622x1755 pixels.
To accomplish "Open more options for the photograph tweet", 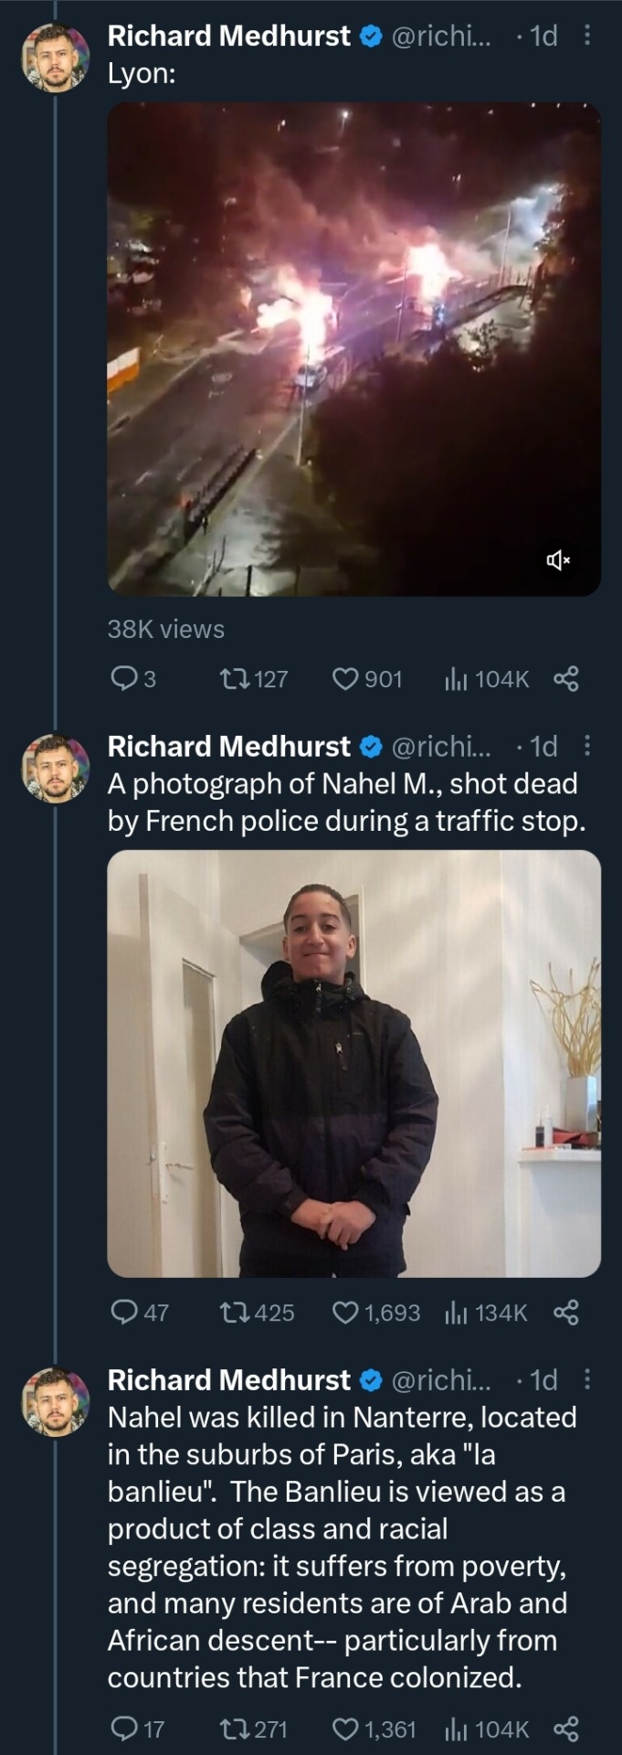I will 587,747.
